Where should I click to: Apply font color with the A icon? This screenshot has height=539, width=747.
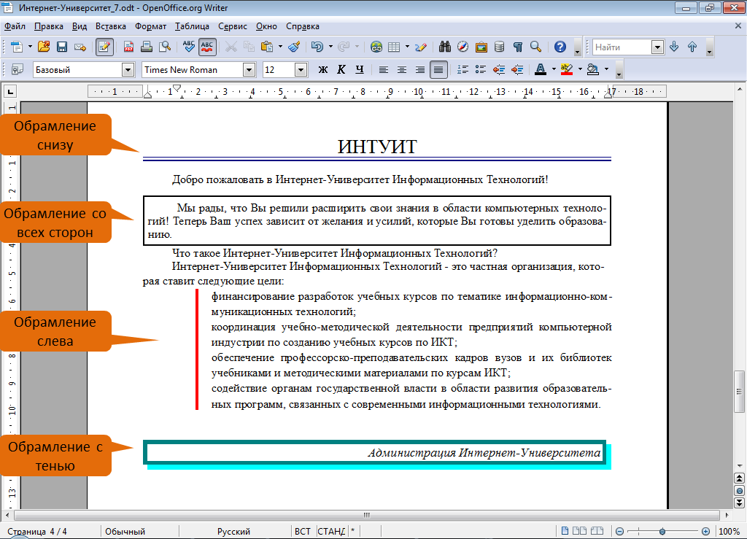tap(541, 69)
